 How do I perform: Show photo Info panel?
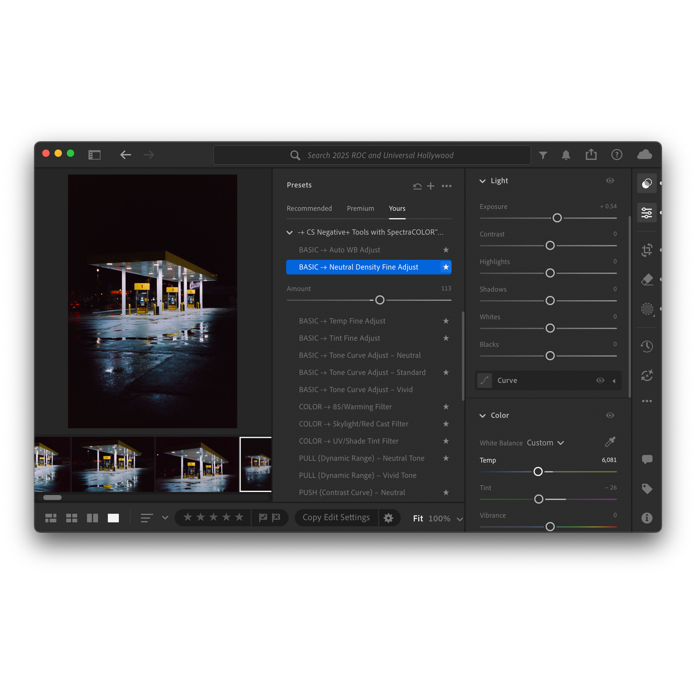point(647,518)
